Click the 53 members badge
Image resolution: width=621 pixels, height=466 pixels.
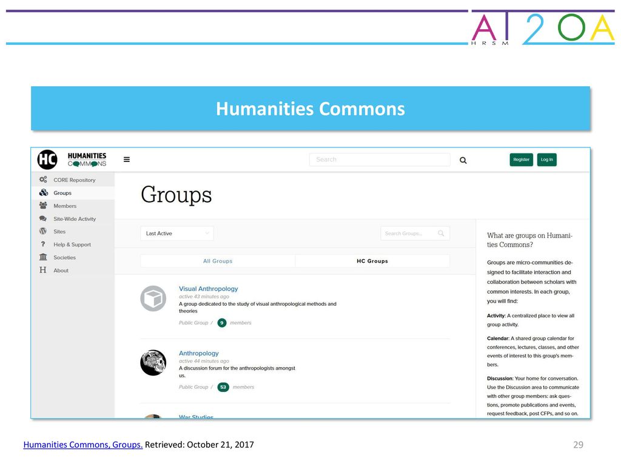(223, 387)
